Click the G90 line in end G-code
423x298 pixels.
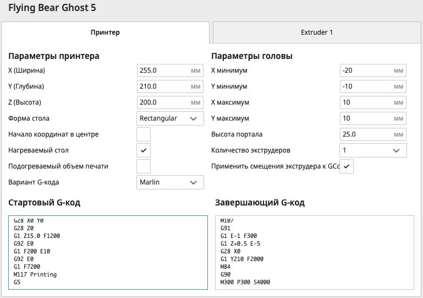point(226,274)
